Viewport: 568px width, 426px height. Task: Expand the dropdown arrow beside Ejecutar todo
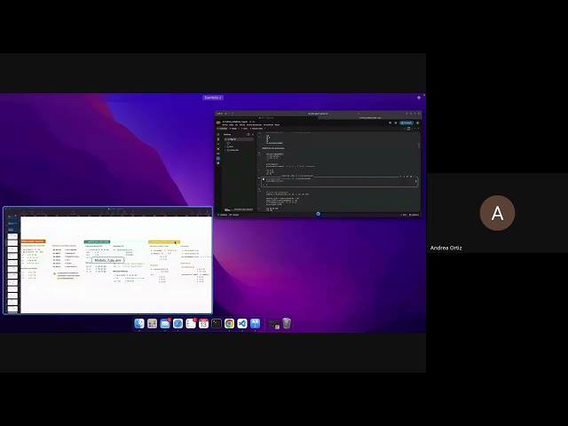click(x=264, y=128)
